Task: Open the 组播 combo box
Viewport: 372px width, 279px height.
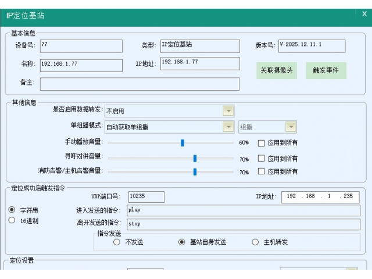Action: click(291, 127)
